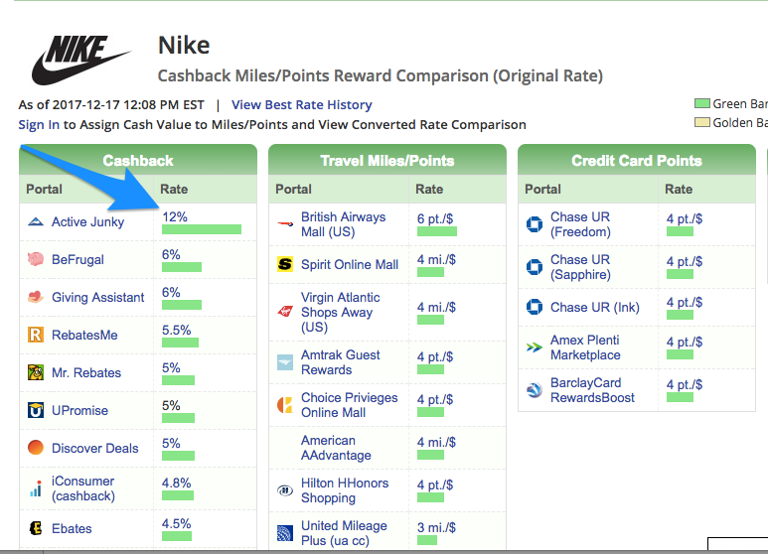Click the Choice Privileges icon

[x=285, y=405]
